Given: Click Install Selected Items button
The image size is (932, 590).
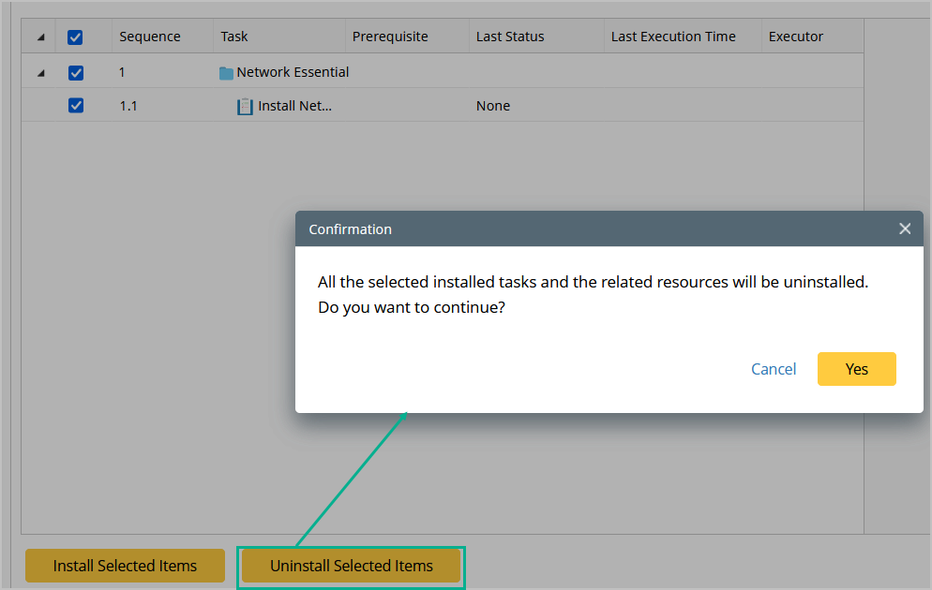Looking at the screenshot, I should (125, 566).
